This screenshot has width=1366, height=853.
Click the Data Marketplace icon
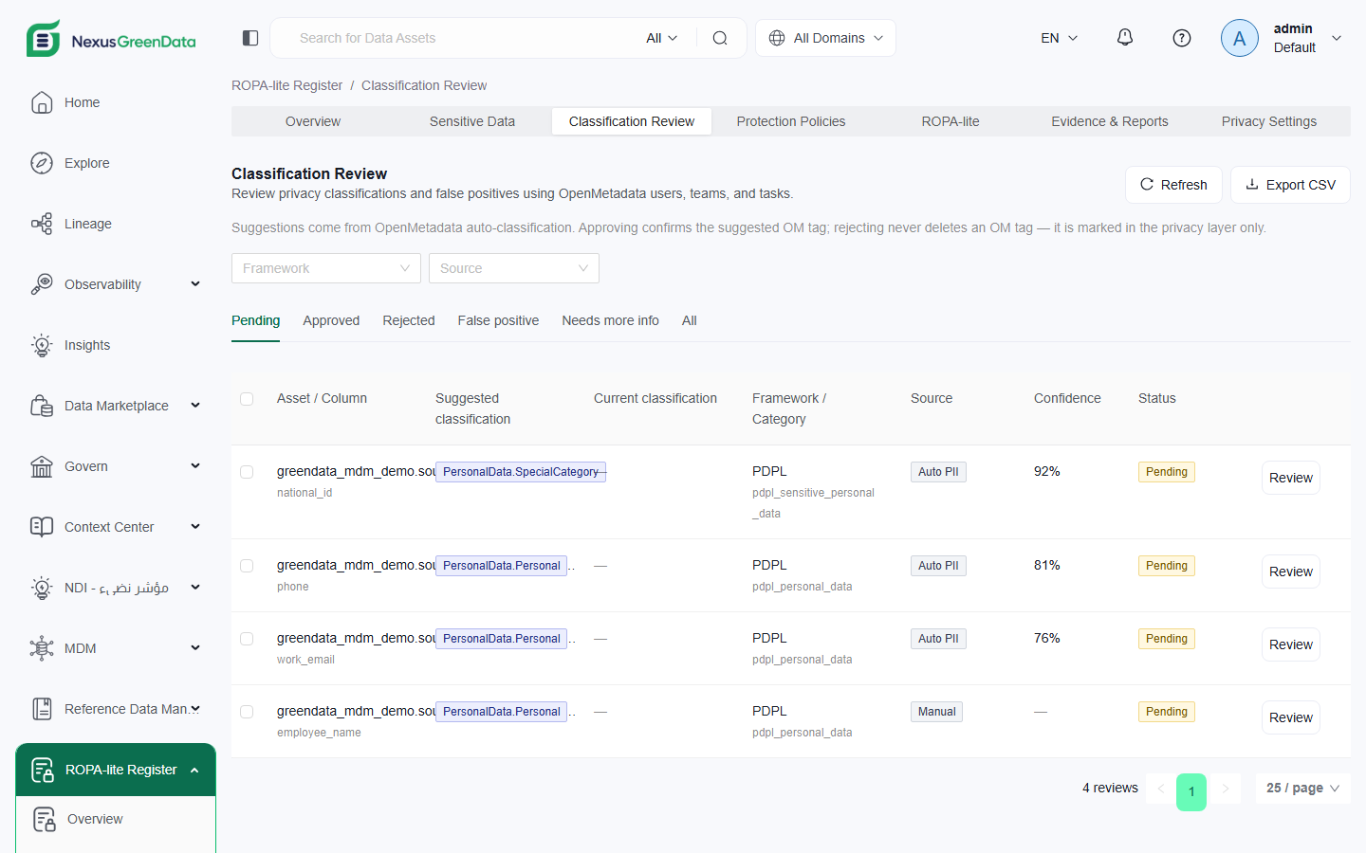coord(42,406)
